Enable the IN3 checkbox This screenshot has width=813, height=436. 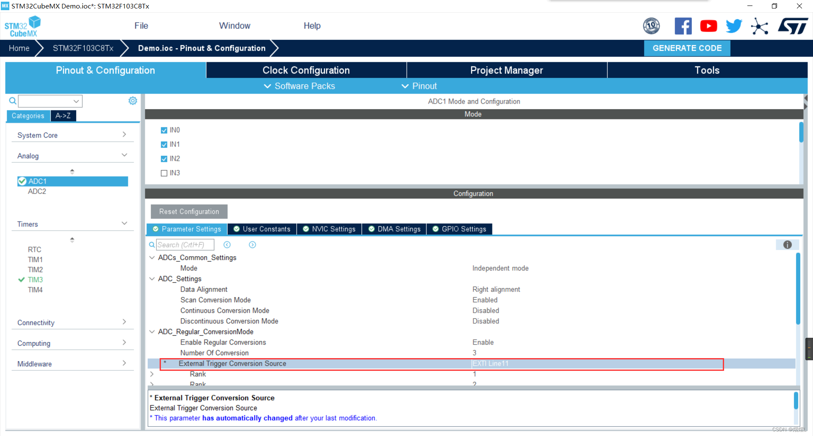tap(164, 173)
